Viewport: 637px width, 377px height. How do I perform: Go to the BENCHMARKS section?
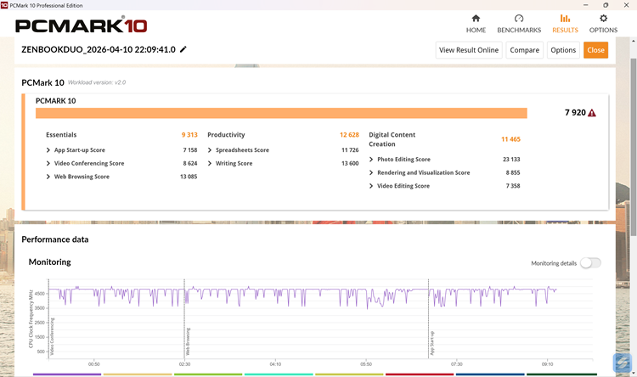[x=519, y=24]
